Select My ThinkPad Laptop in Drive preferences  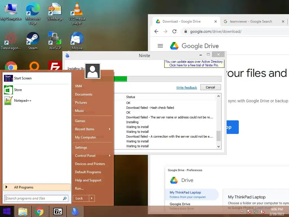pyautogui.click(x=192, y=194)
